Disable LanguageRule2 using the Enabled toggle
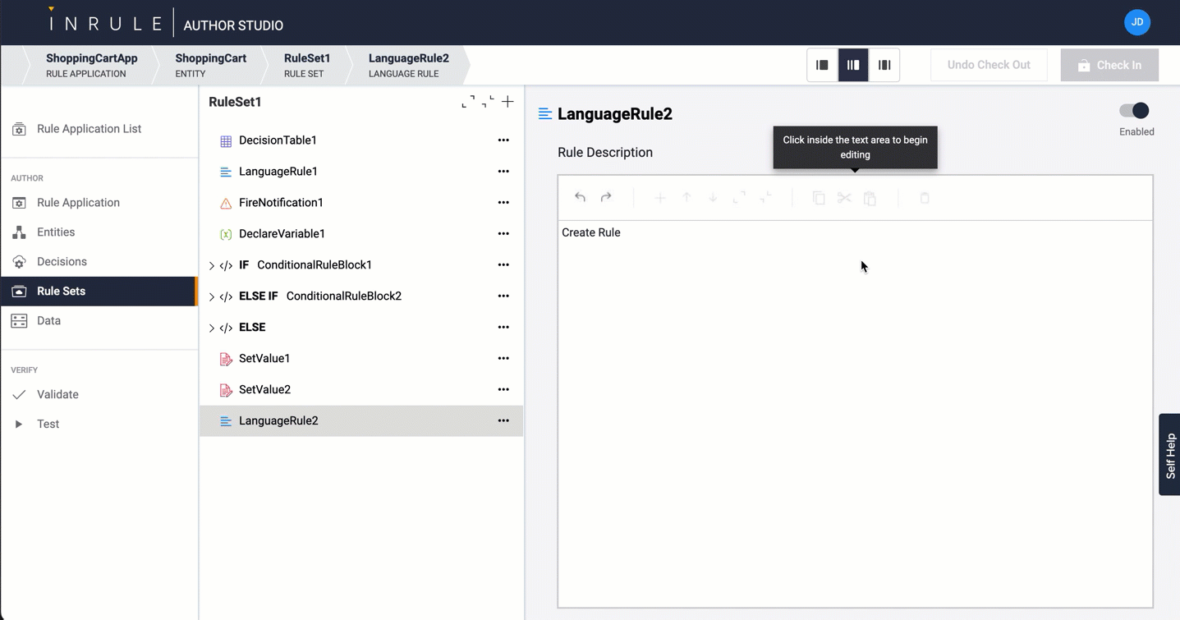The height and width of the screenshot is (620, 1180). [1135, 111]
